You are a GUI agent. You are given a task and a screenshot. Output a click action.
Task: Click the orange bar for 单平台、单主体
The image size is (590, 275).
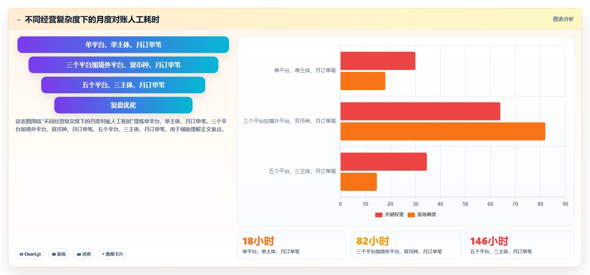coord(363,81)
